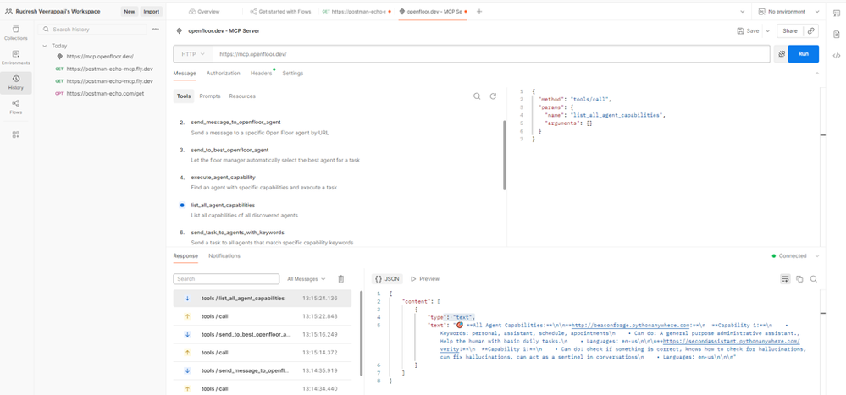The width and height of the screenshot is (846, 395).
Task: Clear response messages with the trash icon
Action: pyautogui.click(x=341, y=278)
